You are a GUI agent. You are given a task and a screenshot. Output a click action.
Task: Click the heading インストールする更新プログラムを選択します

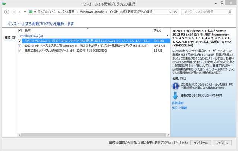click(x=41, y=24)
